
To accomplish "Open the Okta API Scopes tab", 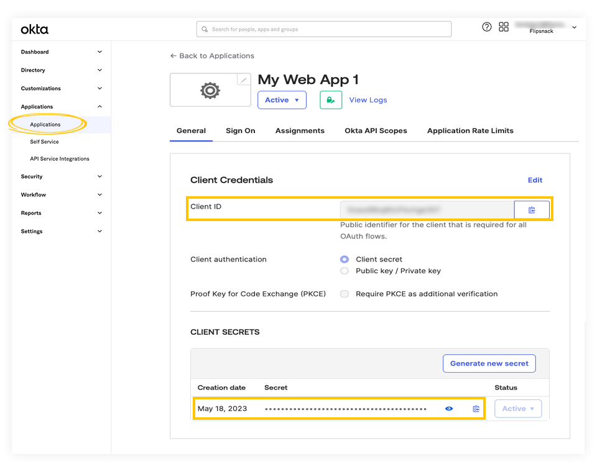I will point(376,131).
